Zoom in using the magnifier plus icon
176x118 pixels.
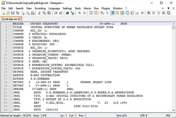coord(79,13)
